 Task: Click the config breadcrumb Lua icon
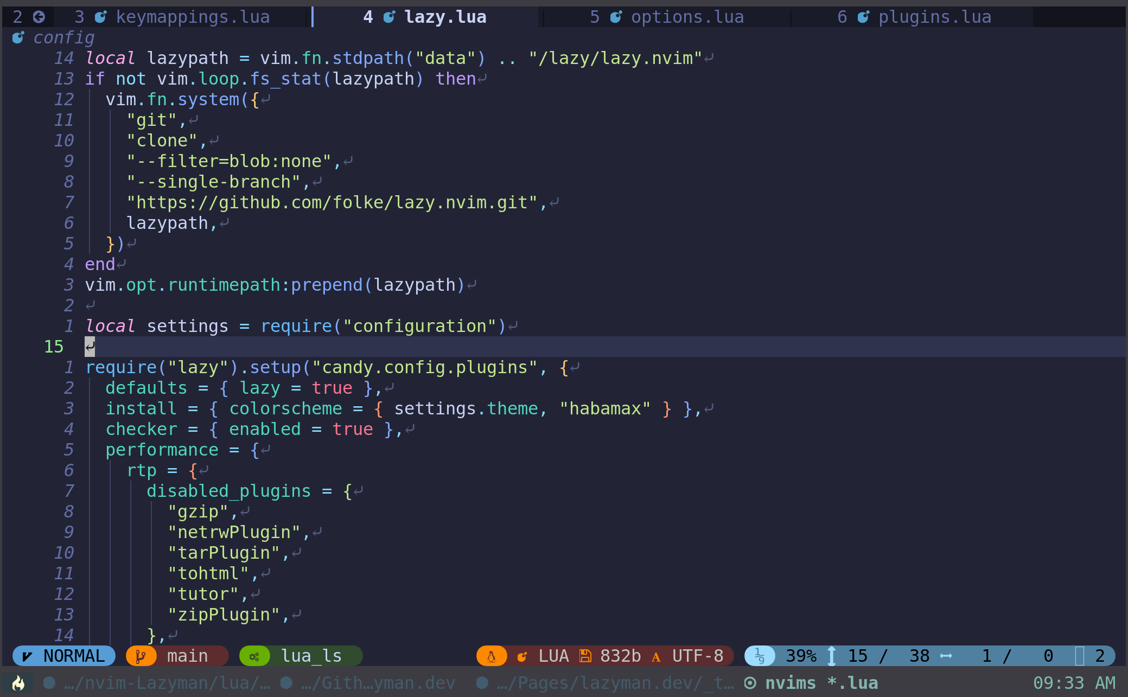coord(18,37)
